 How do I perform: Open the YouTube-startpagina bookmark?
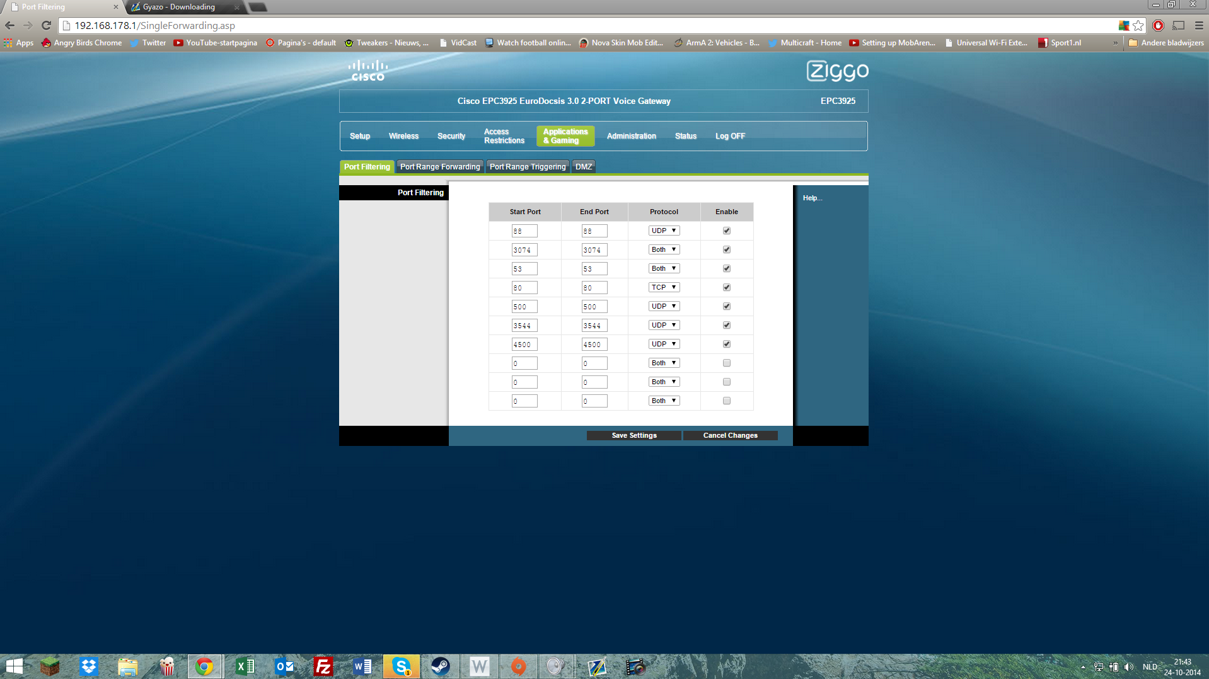coord(216,43)
